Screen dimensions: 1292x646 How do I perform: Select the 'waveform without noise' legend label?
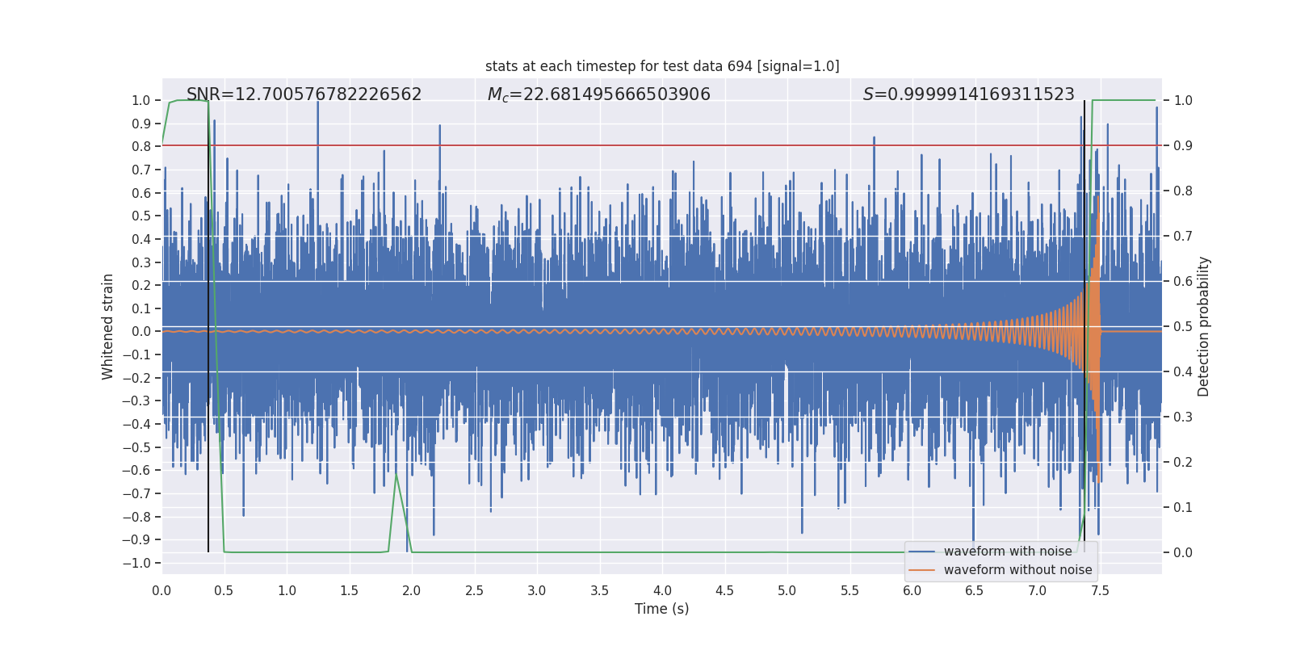[x=1017, y=570]
